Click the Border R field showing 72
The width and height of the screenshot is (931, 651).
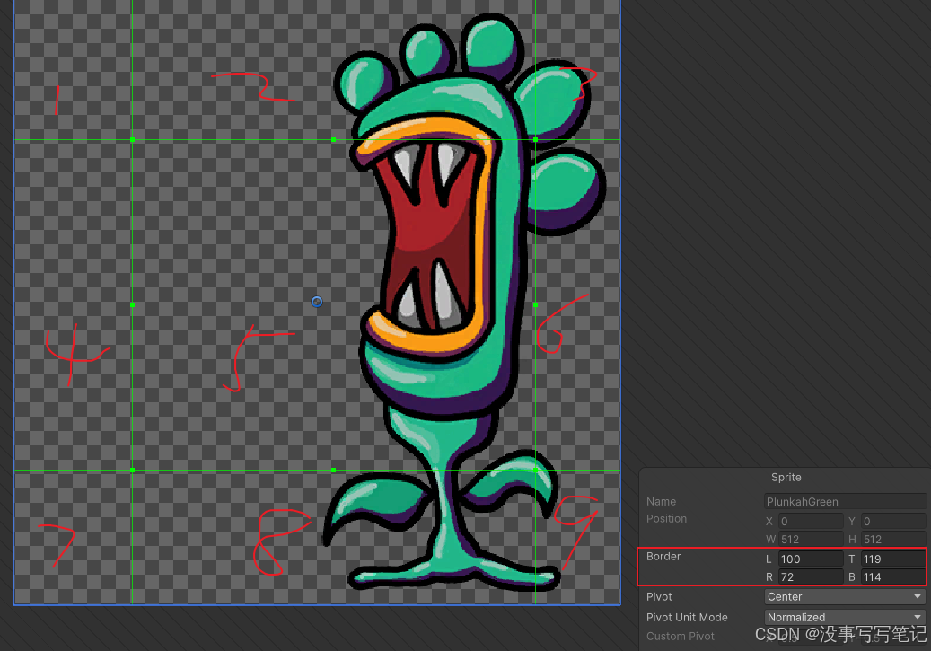click(811, 576)
